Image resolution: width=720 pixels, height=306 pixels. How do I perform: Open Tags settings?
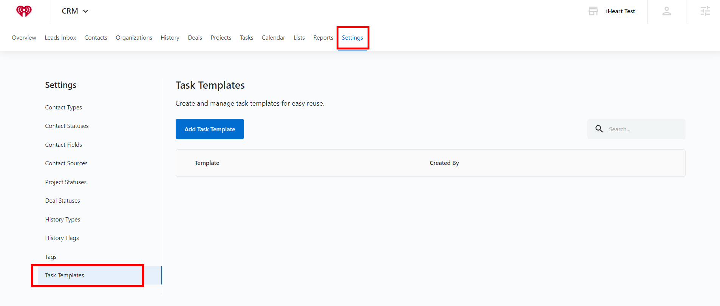pyautogui.click(x=51, y=257)
